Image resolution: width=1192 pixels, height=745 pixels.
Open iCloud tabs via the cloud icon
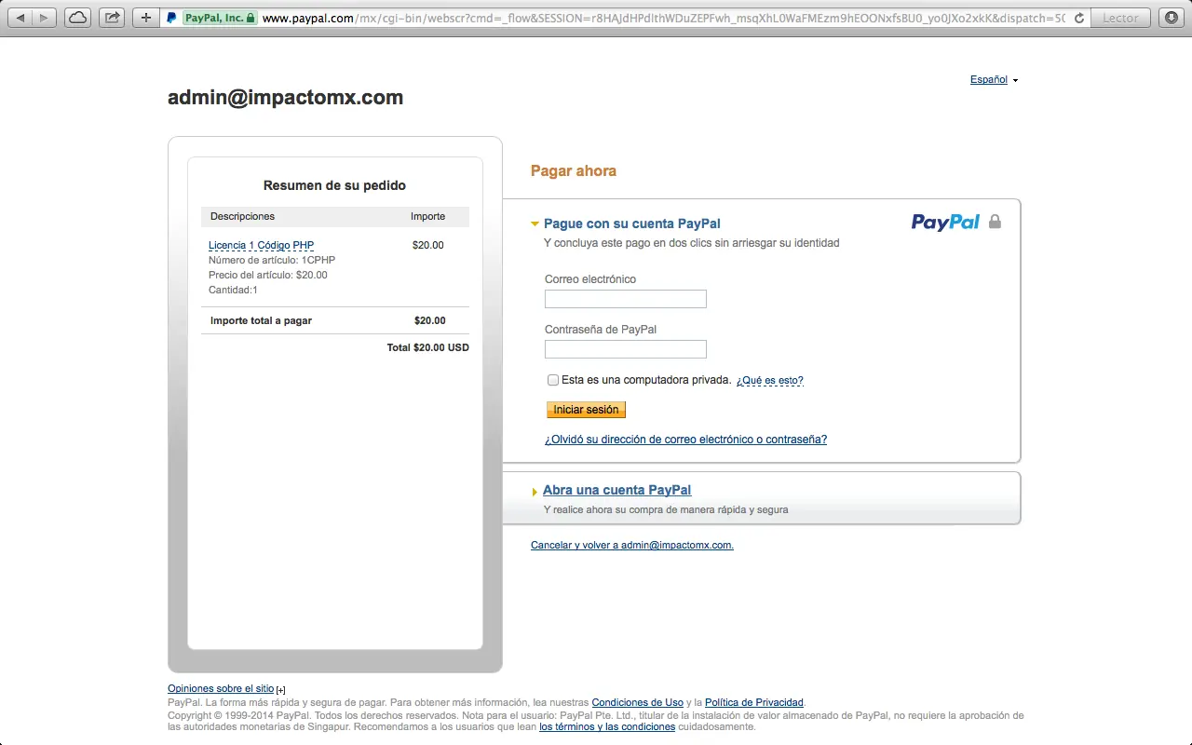77,17
